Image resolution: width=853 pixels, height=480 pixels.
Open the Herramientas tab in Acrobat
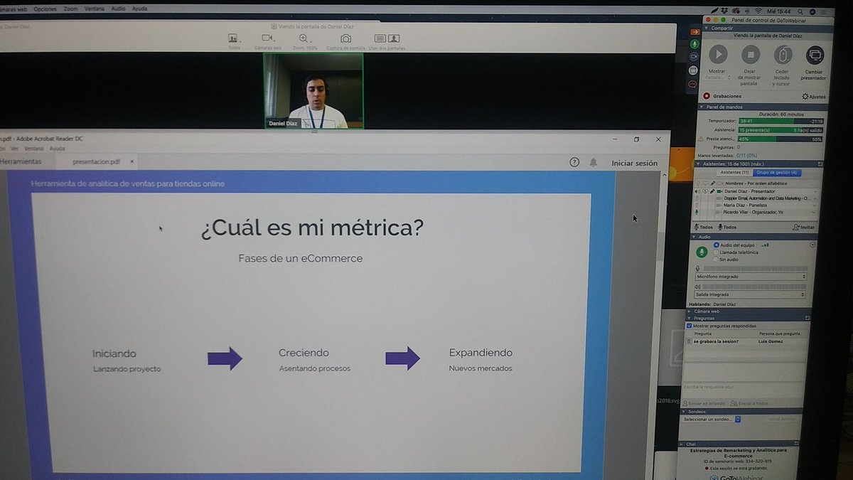21,161
